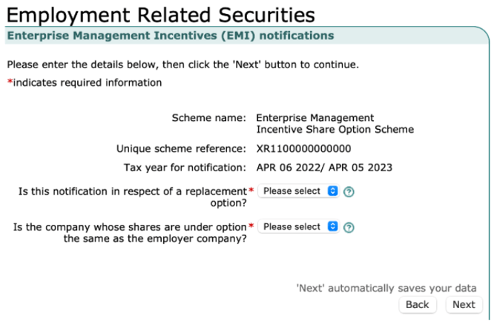Image resolution: width=497 pixels, height=328 pixels.
Task: Click the 'indicates required information' note
Action: click(x=88, y=83)
